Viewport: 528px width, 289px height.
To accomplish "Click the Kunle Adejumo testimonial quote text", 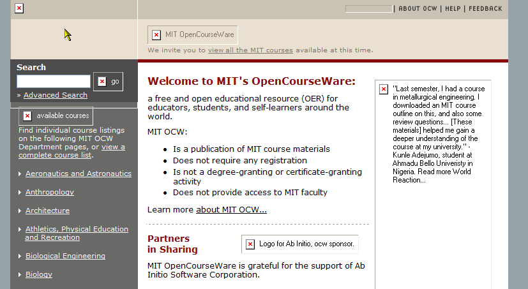I will coord(439,134).
